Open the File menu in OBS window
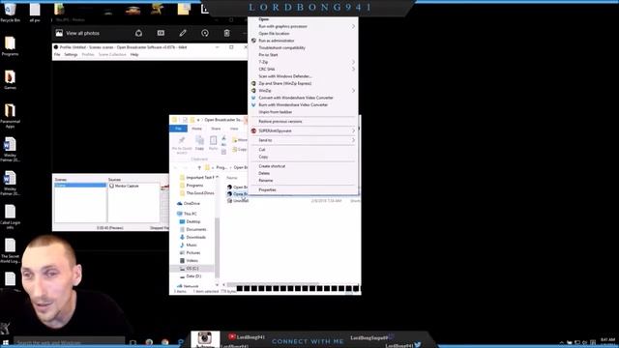The width and height of the screenshot is (619, 348). (57, 54)
